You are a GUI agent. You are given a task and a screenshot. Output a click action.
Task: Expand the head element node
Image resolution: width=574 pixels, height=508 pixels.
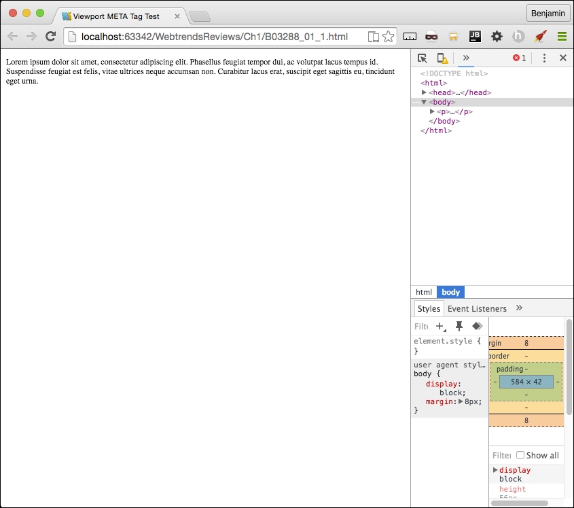click(x=425, y=92)
